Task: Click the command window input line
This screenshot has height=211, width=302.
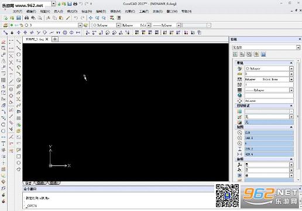Action: click(x=119, y=206)
